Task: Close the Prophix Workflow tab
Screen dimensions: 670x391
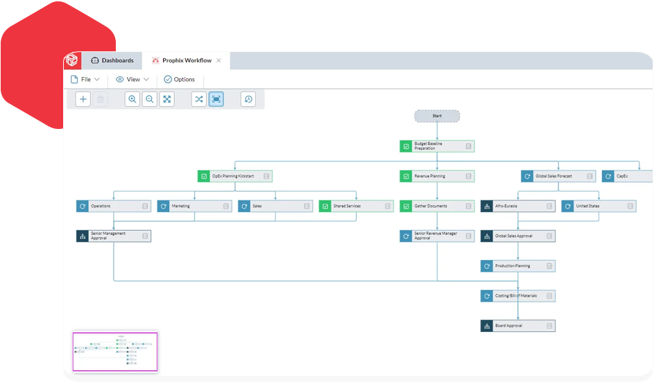Action: [x=218, y=61]
